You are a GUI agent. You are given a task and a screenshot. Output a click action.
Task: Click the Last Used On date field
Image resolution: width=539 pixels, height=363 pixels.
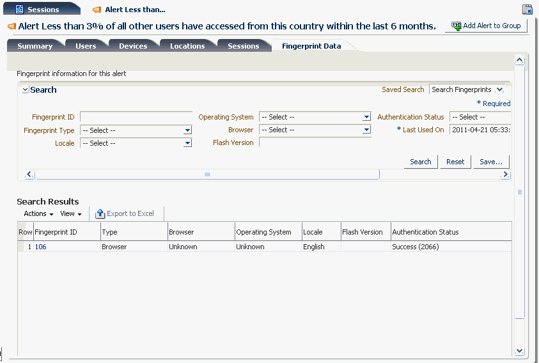pos(480,130)
